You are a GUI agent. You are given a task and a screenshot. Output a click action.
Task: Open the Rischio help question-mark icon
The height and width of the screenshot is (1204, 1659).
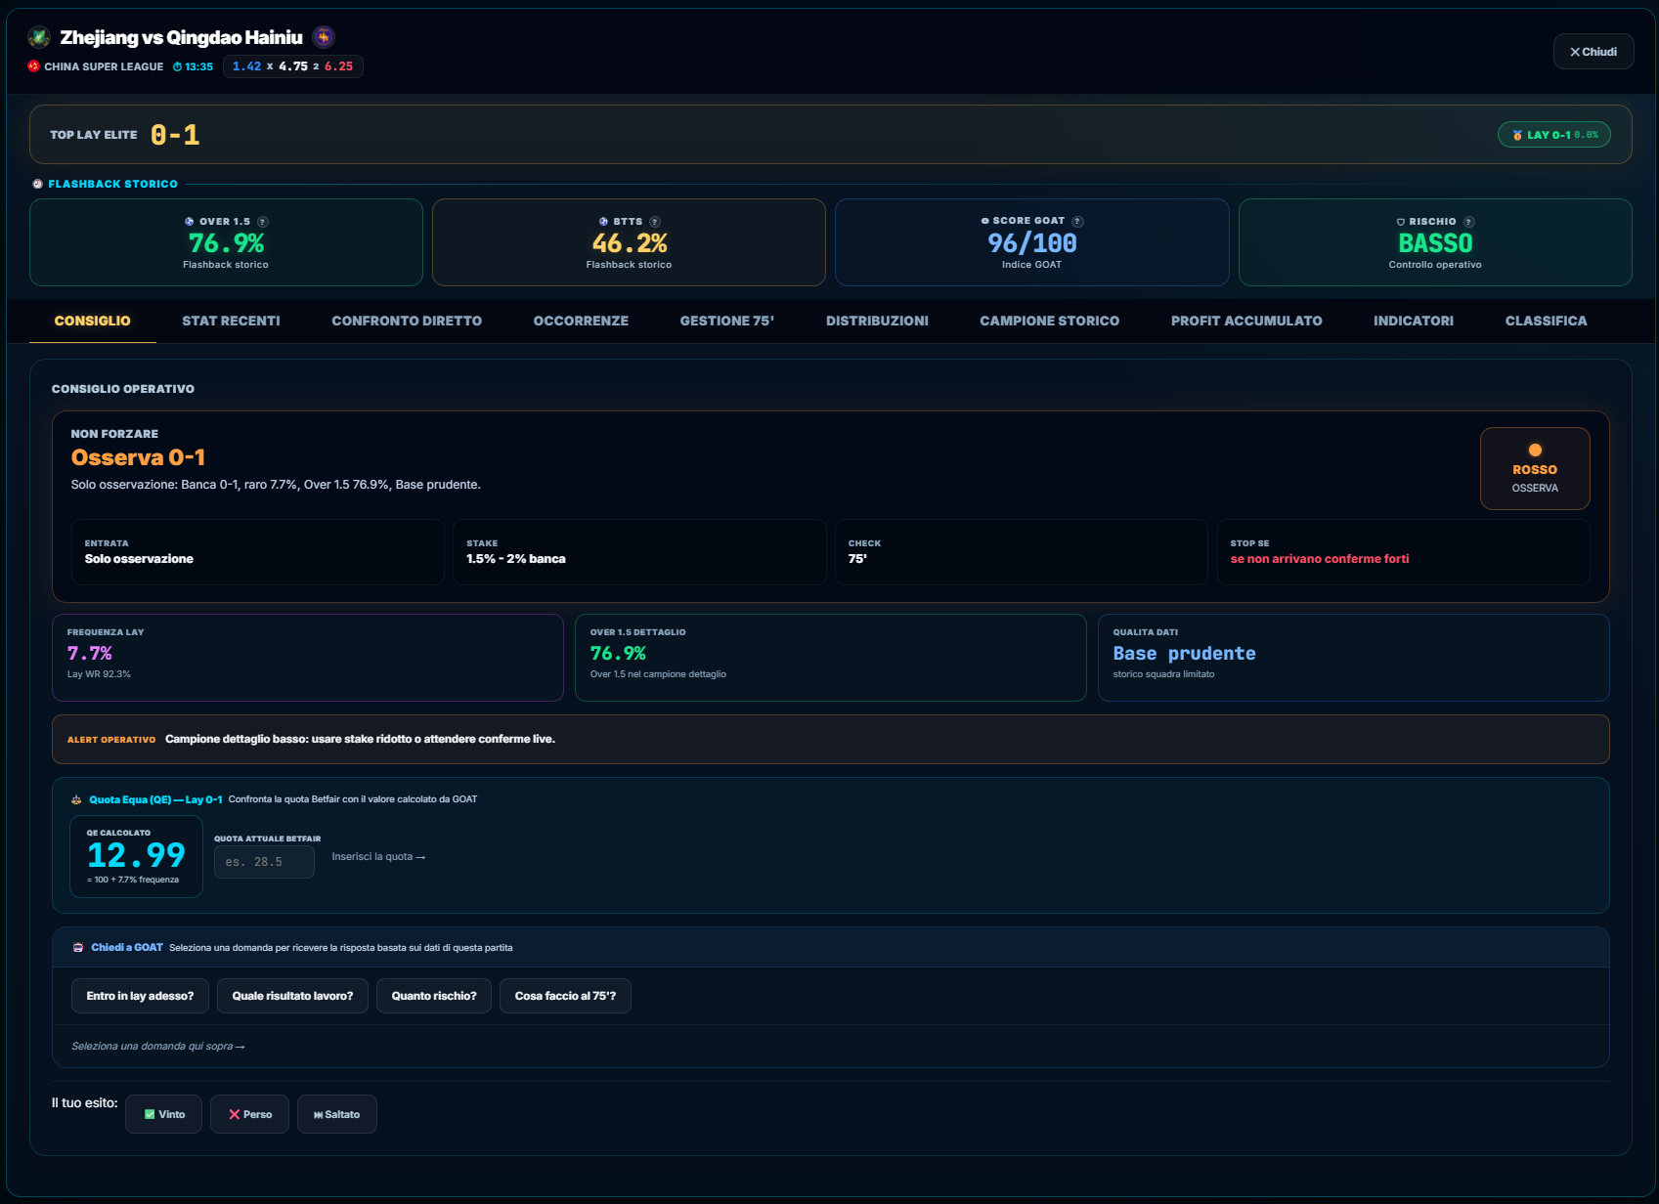[1468, 222]
